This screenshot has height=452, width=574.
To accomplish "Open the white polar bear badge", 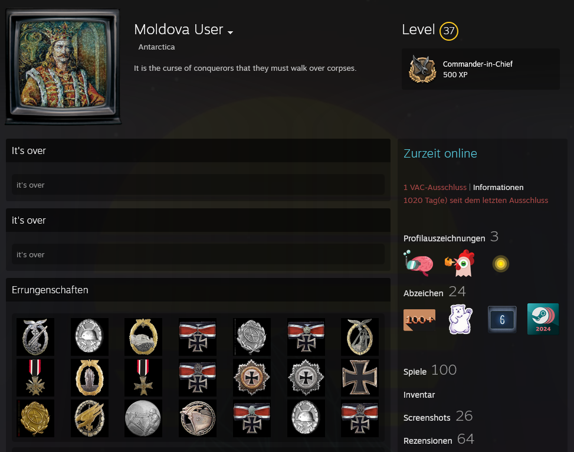I will pos(461,319).
